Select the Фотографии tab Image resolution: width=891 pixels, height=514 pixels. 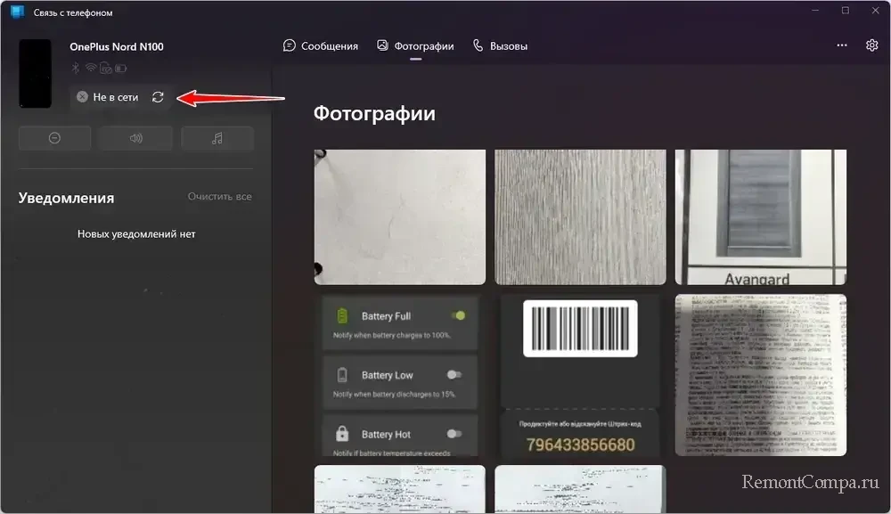(x=415, y=45)
